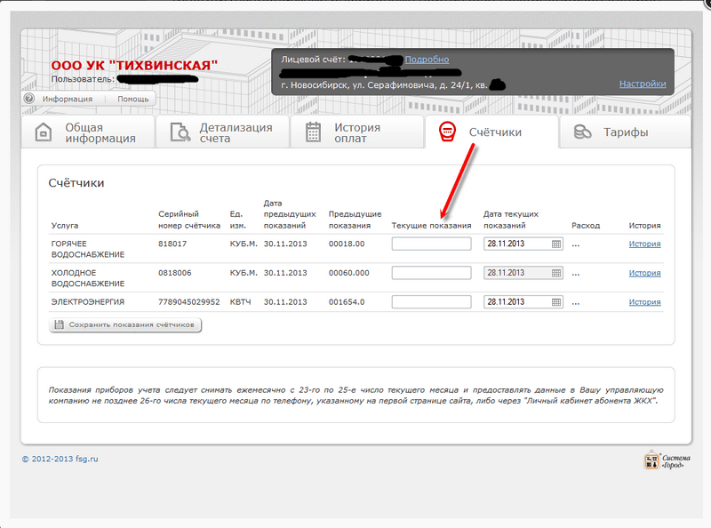Open История link for ГОРЯЧЕЕ ВОДОСНАБЖЕНИЕ
711x528 pixels.
point(644,244)
